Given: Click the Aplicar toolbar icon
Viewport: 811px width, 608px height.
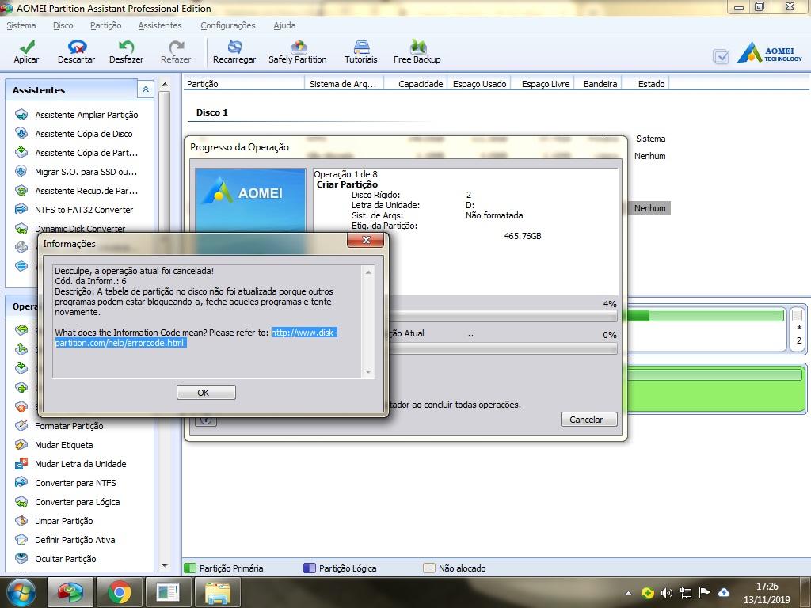Looking at the screenshot, I should [26, 51].
